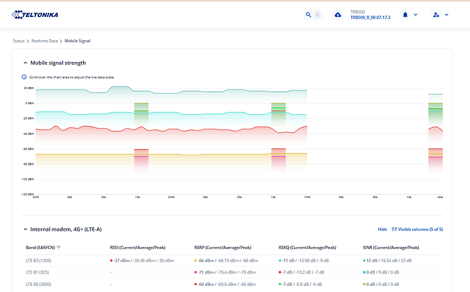Viewport: 470px width, 292px height.
Task: Go to Status breadcrumb
Action: [19, 41]
